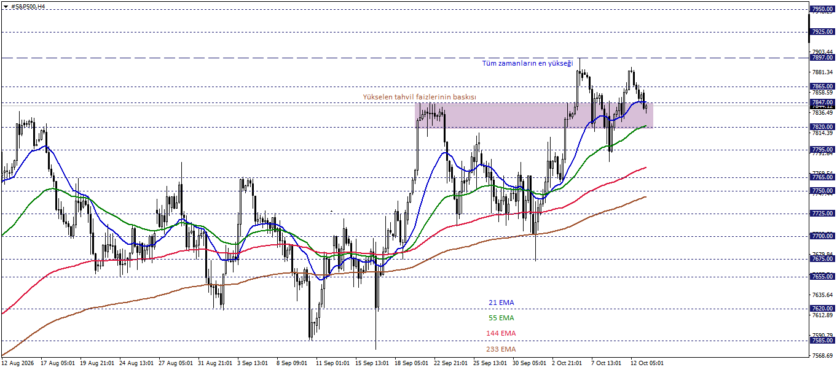837x370 pixels.
Task: Click the 8 Sep 09:01 time label
Action: click(x=293, y=363)
